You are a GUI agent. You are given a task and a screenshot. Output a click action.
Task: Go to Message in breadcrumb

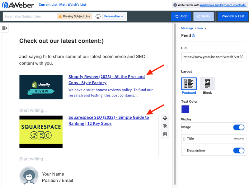pos(187,28)
